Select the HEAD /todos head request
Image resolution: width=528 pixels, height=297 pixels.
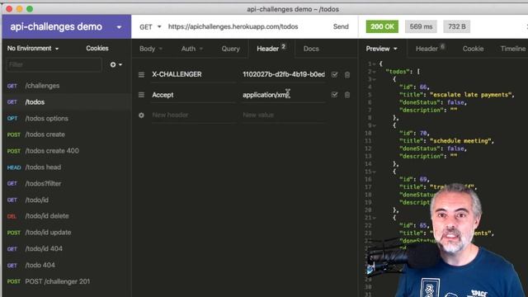click(x=67, y=167)
